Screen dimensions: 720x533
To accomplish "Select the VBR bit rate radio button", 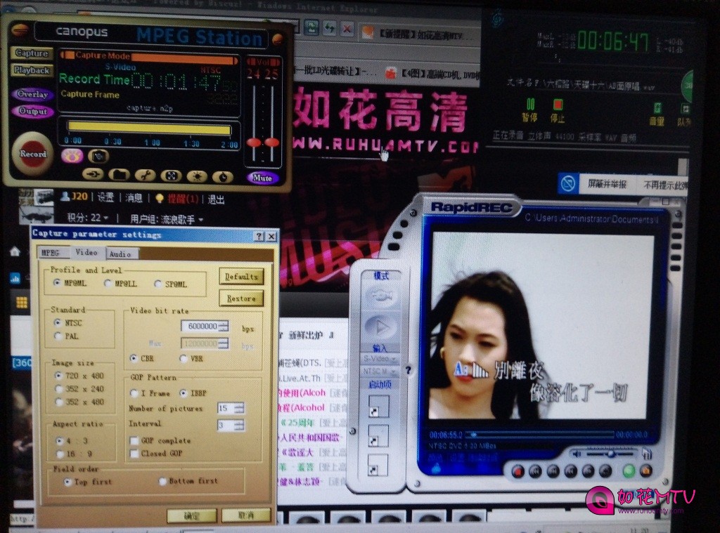I will [184, 358].
